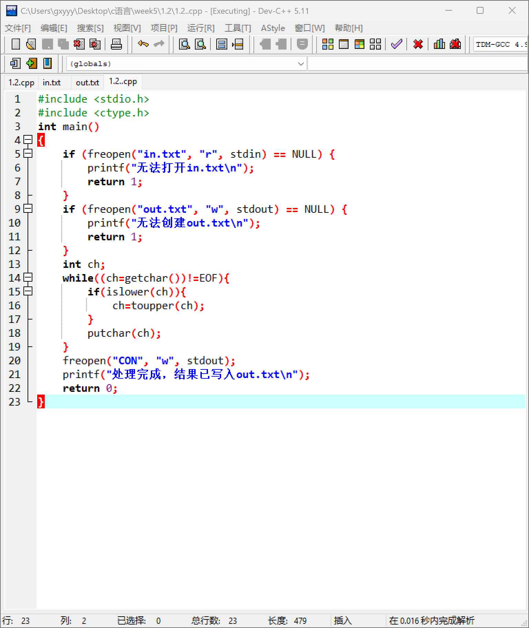Select the active 1.2..cpp tab
This screenshot has height=628, width=529.
[123, 82]
